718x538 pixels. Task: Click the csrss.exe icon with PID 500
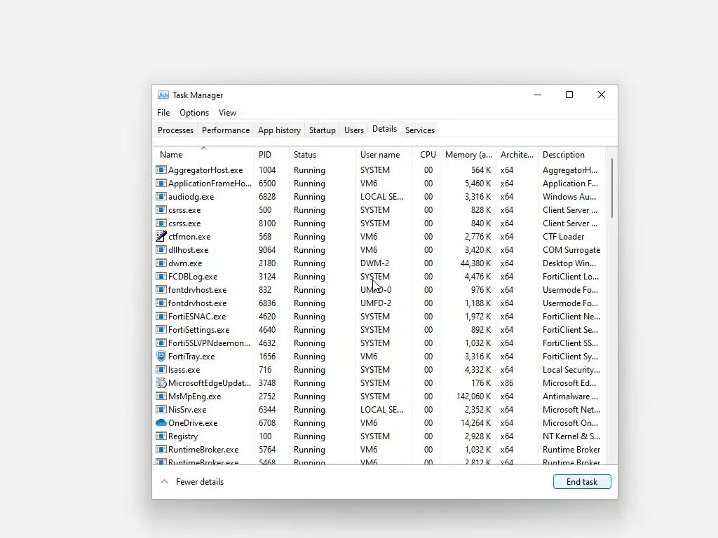click(x=161, y=209)
